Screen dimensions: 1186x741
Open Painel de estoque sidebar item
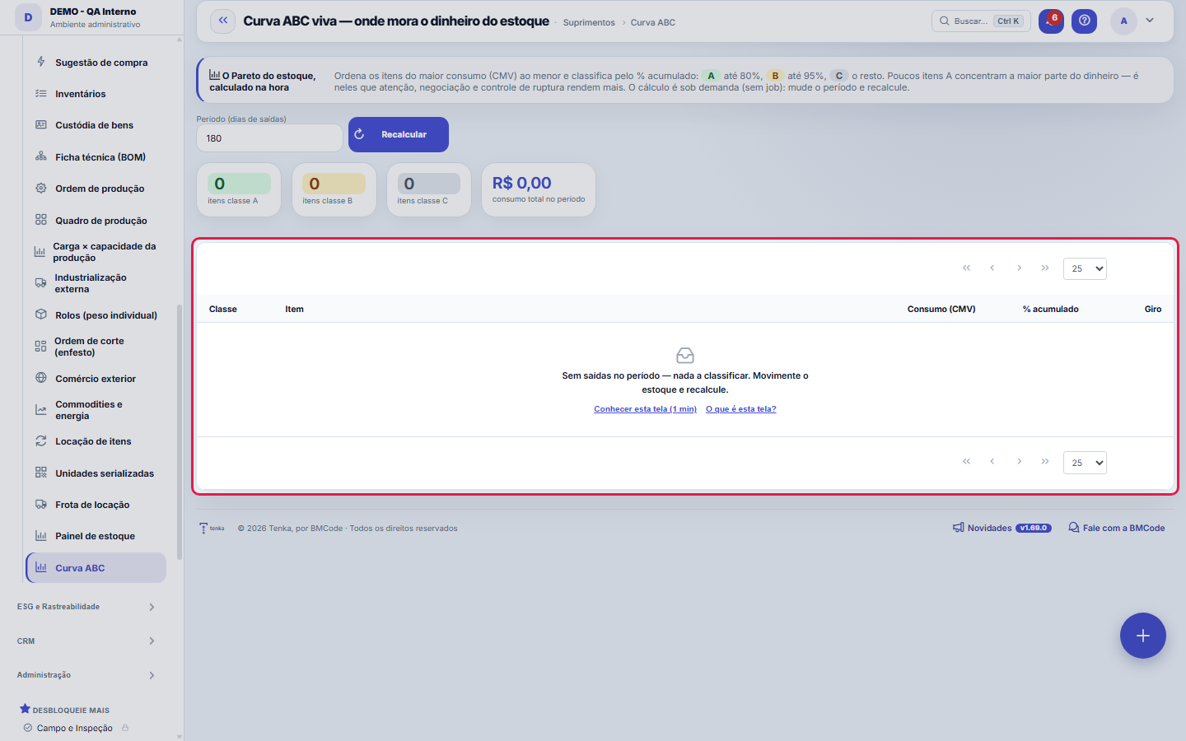click(96, 536)
